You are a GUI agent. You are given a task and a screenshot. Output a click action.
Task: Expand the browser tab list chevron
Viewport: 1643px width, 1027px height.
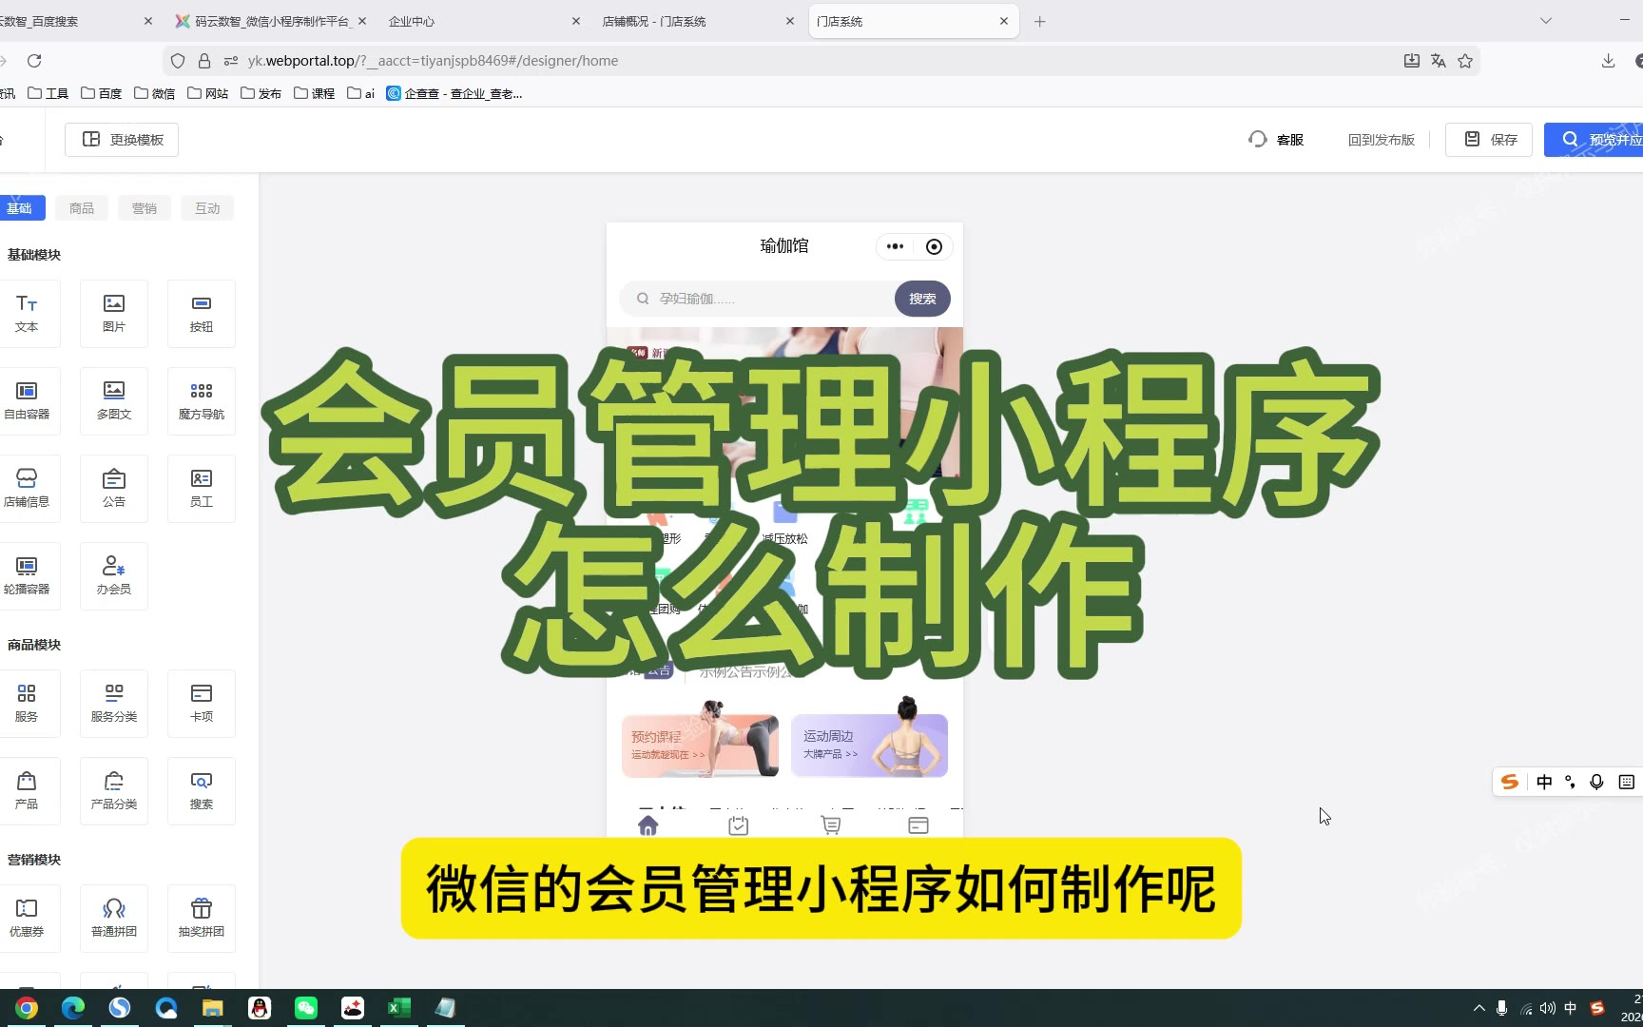1546,21
